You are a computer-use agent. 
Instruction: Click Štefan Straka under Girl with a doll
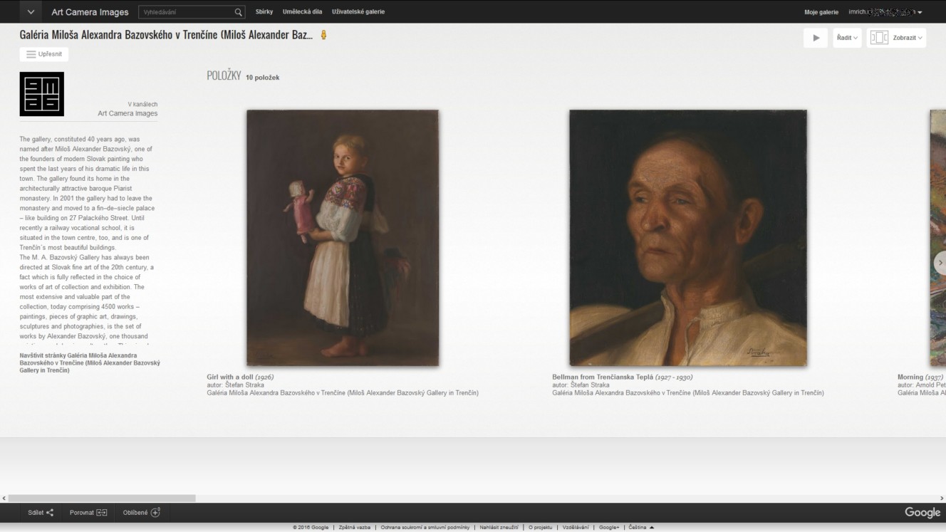click(244, 385)
